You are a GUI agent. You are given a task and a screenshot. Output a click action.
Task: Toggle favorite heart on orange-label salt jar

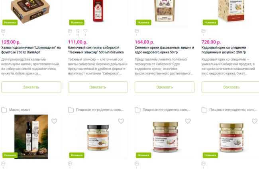tap(121, 121)
